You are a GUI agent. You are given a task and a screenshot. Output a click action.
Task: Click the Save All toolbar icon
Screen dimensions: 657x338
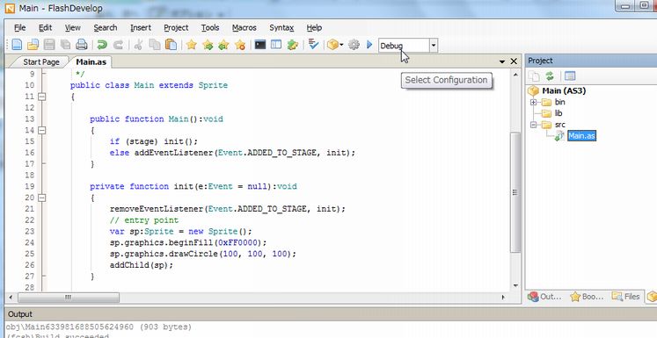pos(65,45)
